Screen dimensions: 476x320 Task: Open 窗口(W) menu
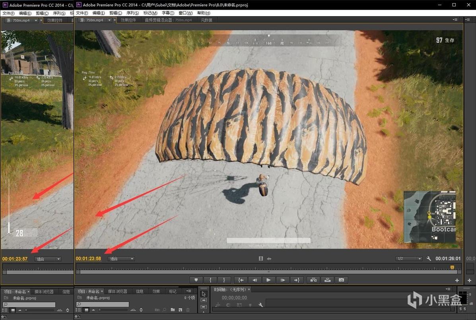pyautogui.click(x=185, y=13)
